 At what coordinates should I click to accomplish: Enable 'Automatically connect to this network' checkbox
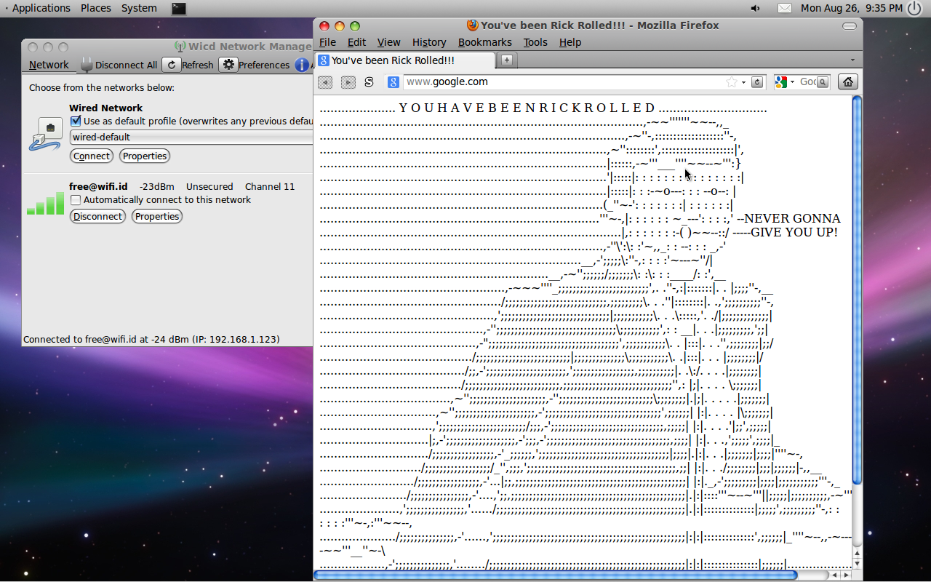coord(76,199)
